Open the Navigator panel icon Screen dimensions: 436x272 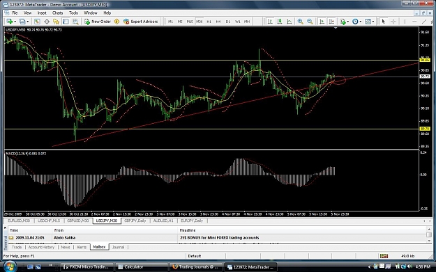tap(57, 22)
